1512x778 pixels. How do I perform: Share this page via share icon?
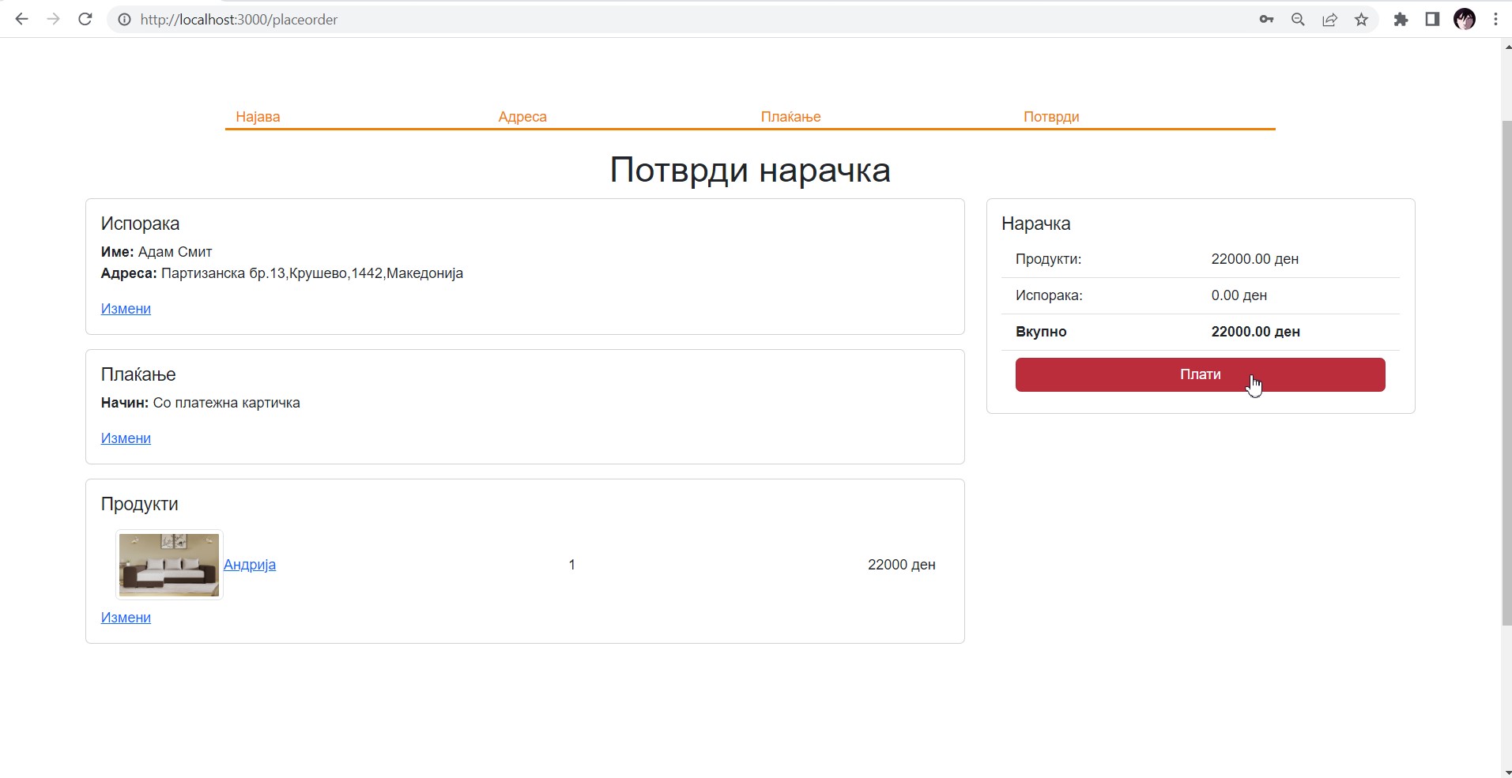click(1329, 20)
